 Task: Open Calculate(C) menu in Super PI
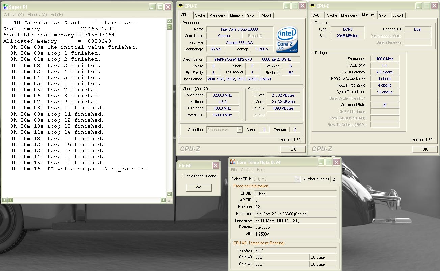(x=14, y=15)
